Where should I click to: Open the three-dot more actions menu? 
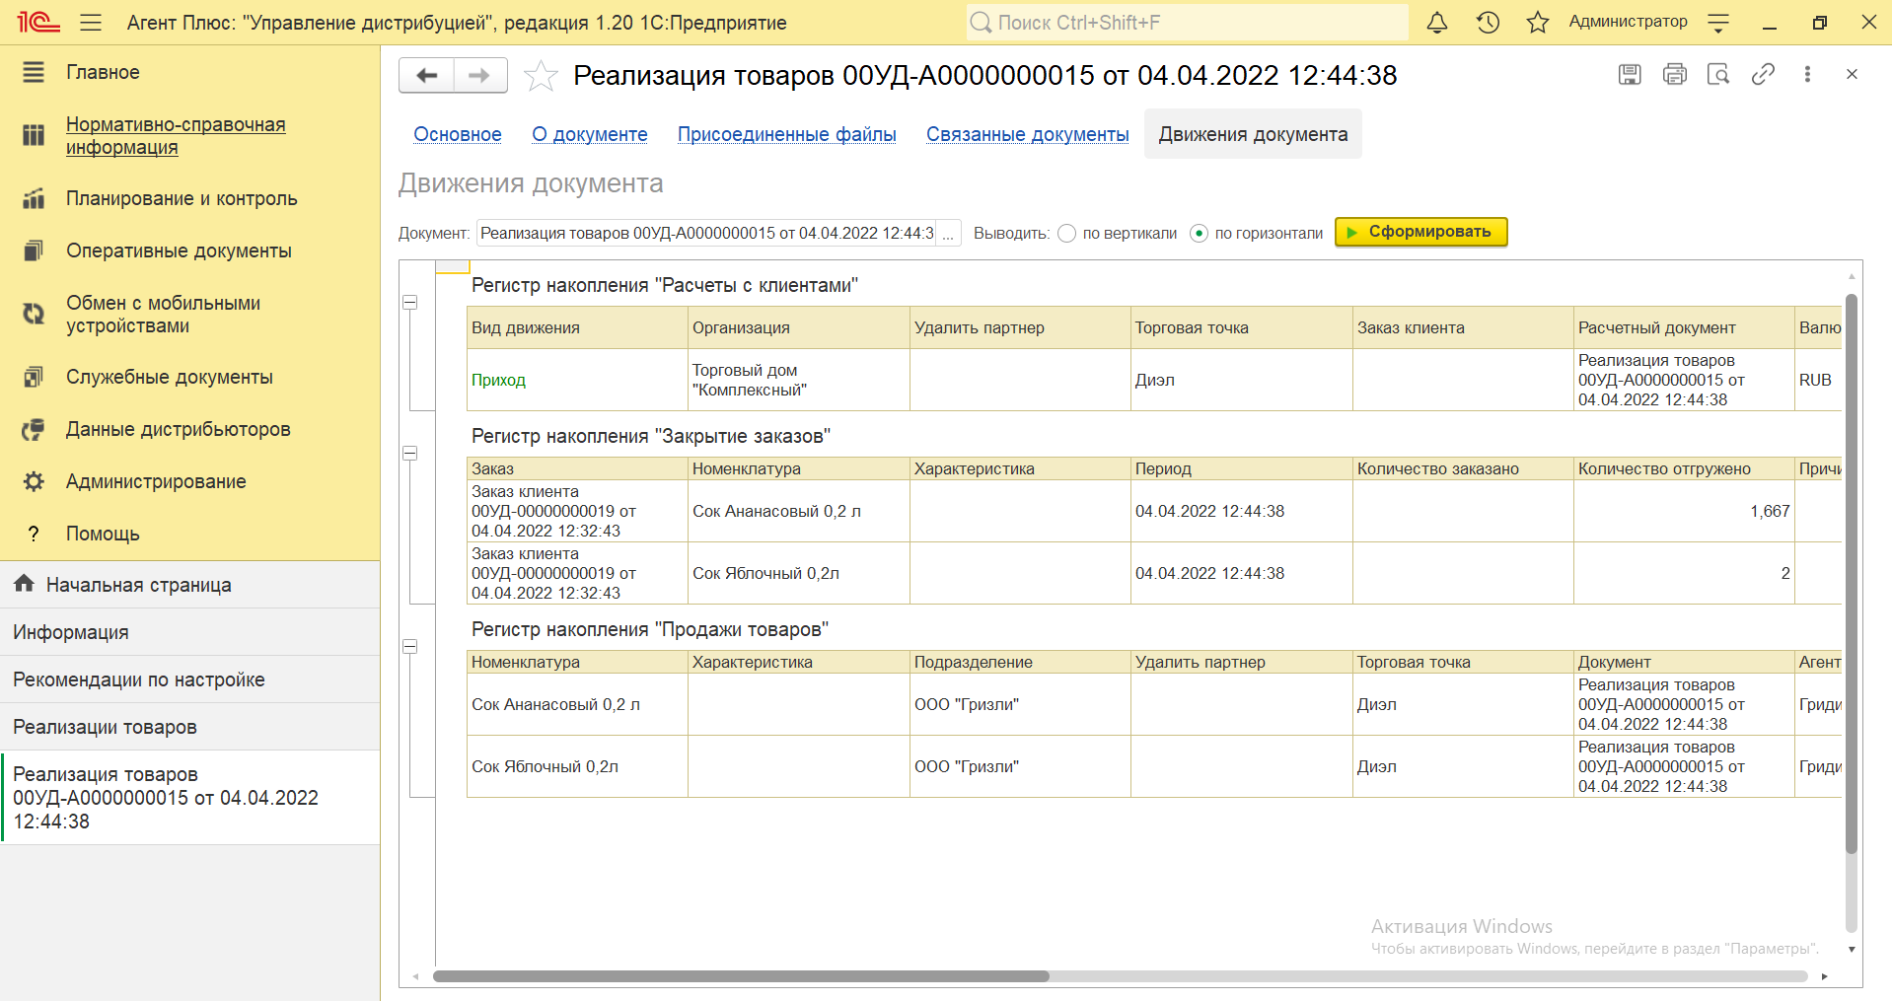(x=1807, y=74)
